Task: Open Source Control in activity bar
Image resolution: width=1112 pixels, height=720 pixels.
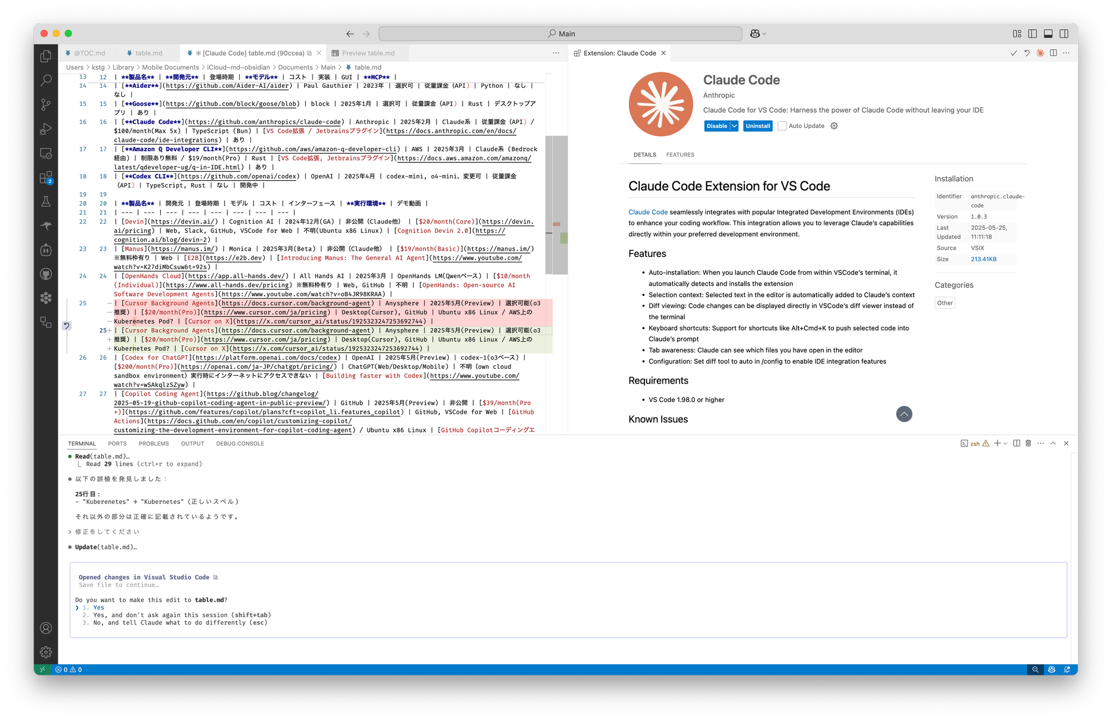Action: pyautogui.click(x=46, y=105)
